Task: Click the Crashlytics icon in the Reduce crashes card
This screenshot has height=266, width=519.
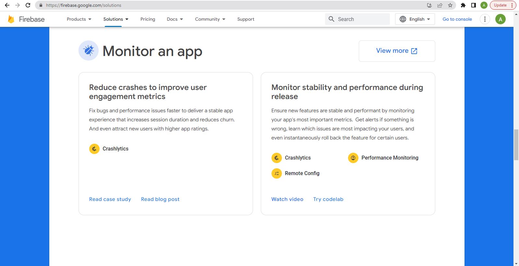Action: point(94,149)
